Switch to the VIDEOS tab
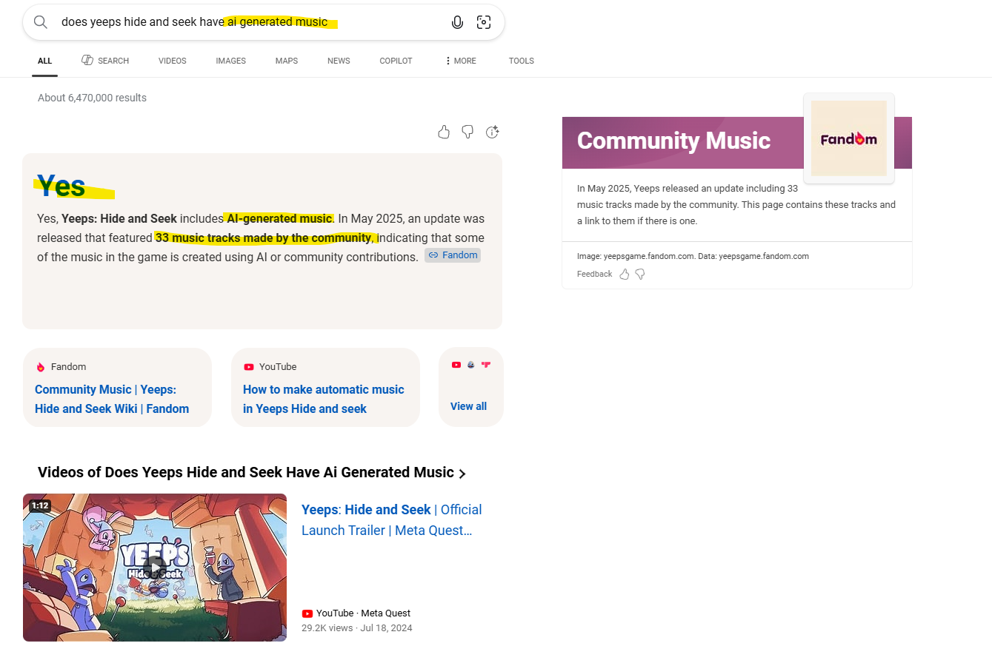 pos(173,61)
